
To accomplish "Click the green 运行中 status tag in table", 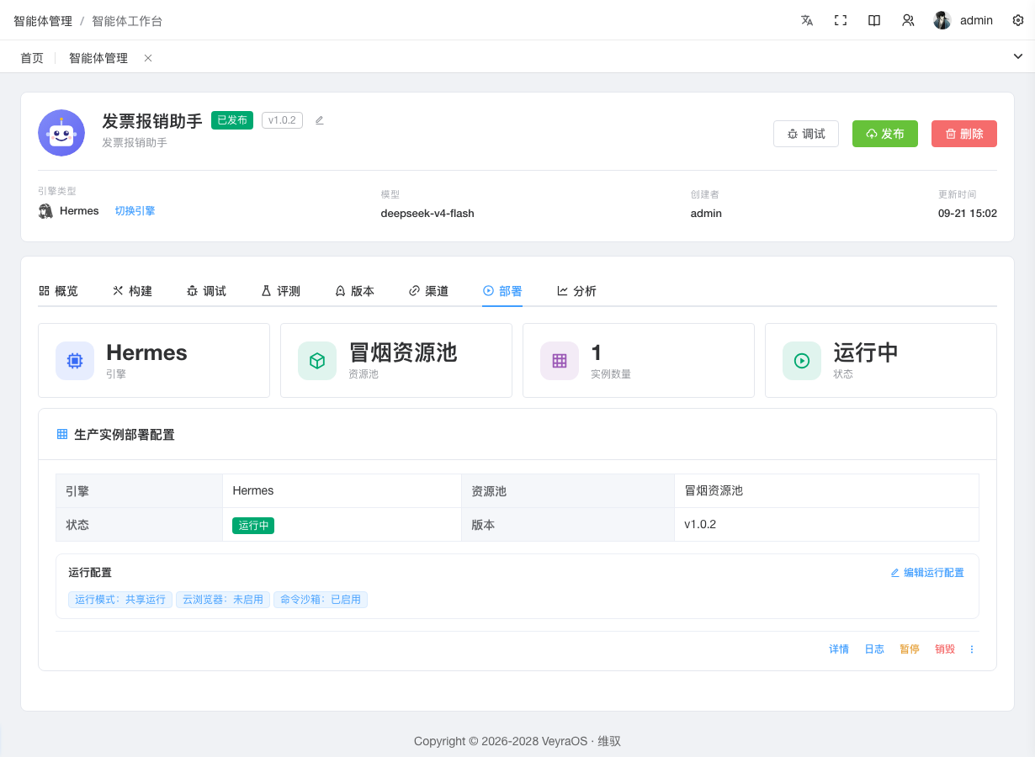I will point(253,525).
